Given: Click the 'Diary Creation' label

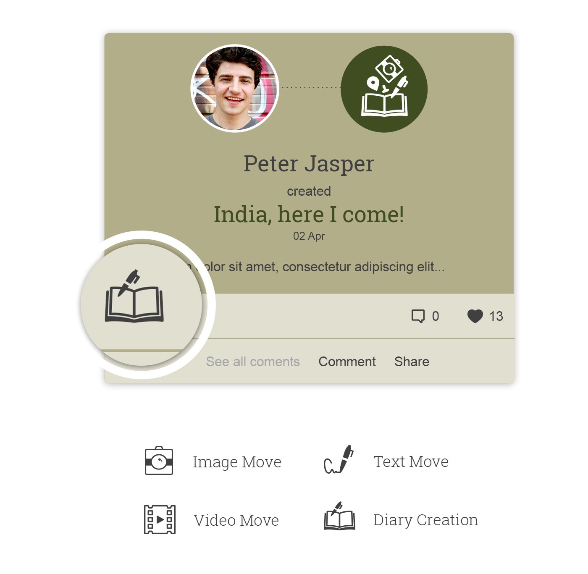Looking at the screenshot, I should pyautogui.click(x=425, y=520).
